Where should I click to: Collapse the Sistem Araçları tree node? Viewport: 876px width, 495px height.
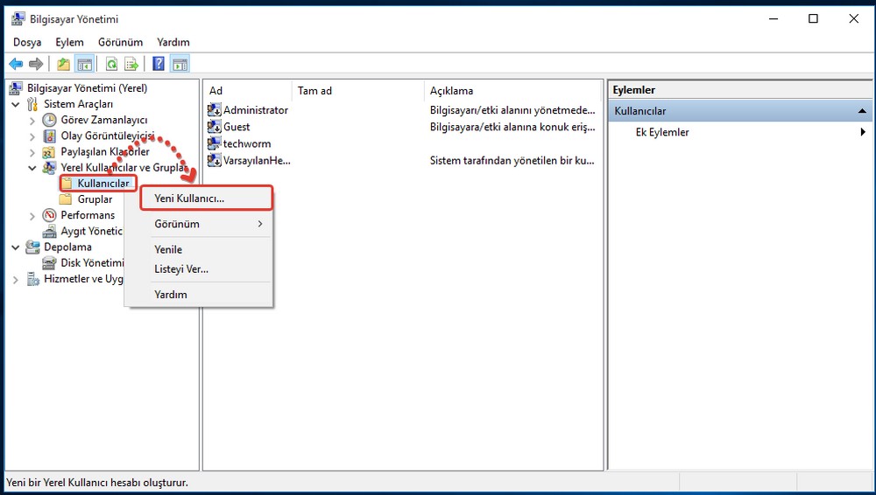(x=16, y=104)
